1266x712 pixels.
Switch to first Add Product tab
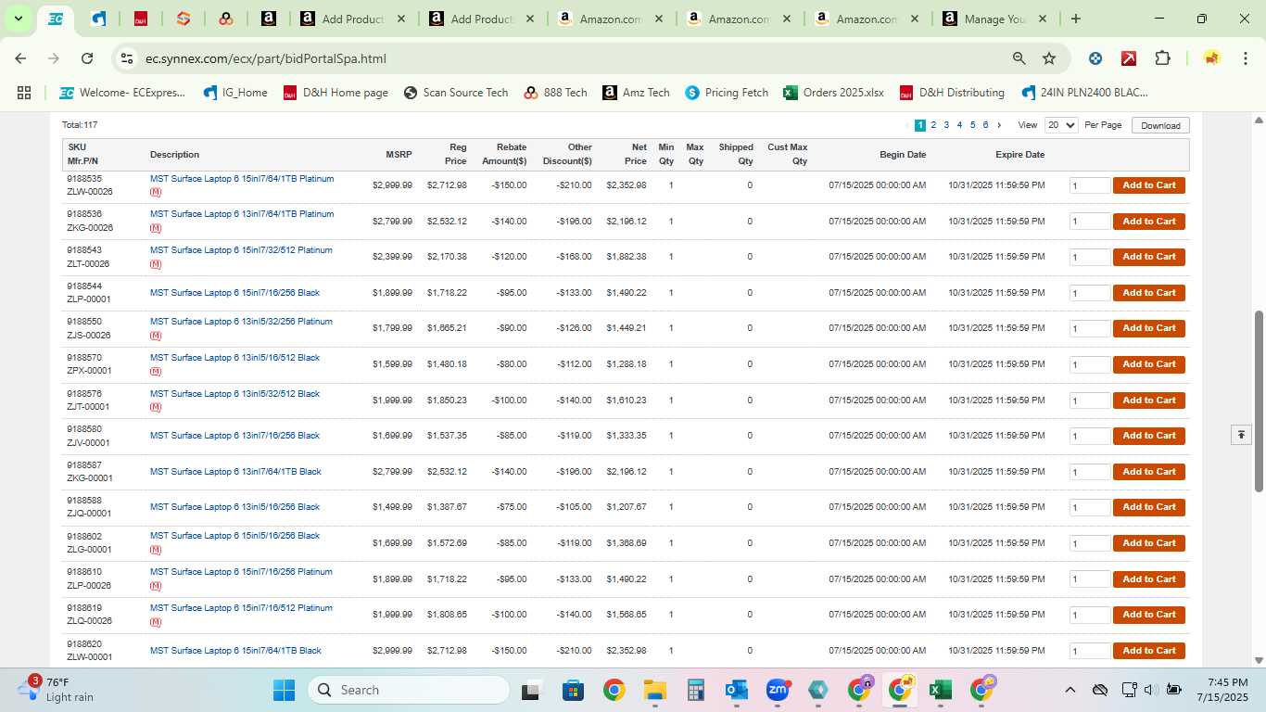[352, 19]
